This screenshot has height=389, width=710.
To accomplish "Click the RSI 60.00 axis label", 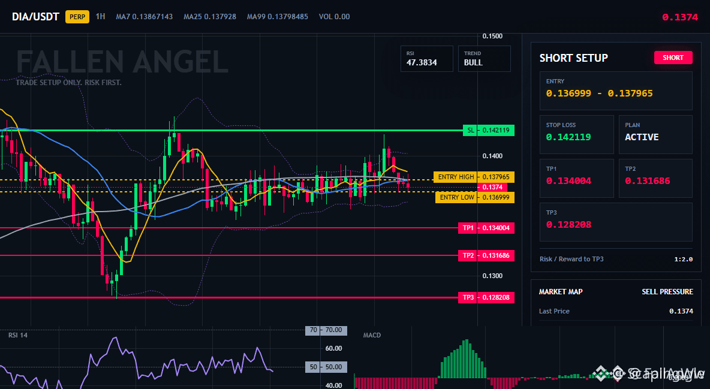I will [x=333, y=348].
